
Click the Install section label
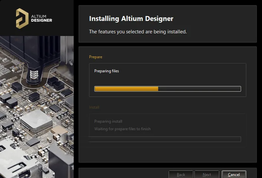[94, 107]
